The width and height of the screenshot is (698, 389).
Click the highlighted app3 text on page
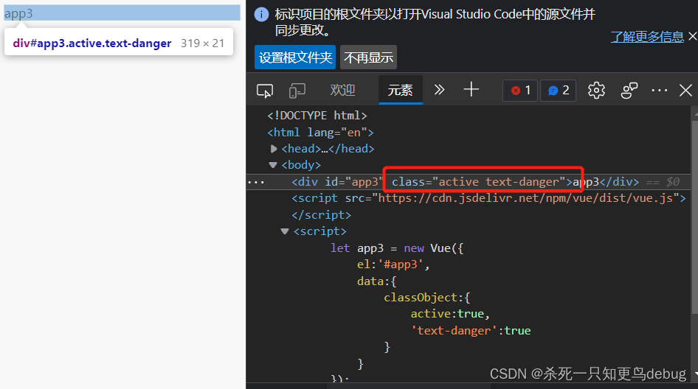pyautogui.click(x=18, y=13)
